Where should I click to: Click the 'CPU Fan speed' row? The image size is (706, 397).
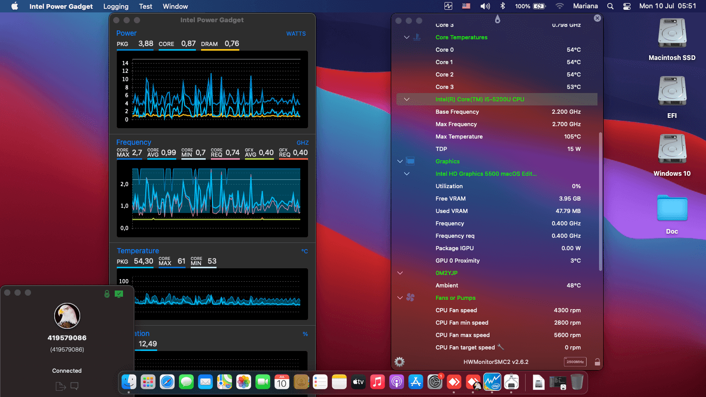coord(497,310)
